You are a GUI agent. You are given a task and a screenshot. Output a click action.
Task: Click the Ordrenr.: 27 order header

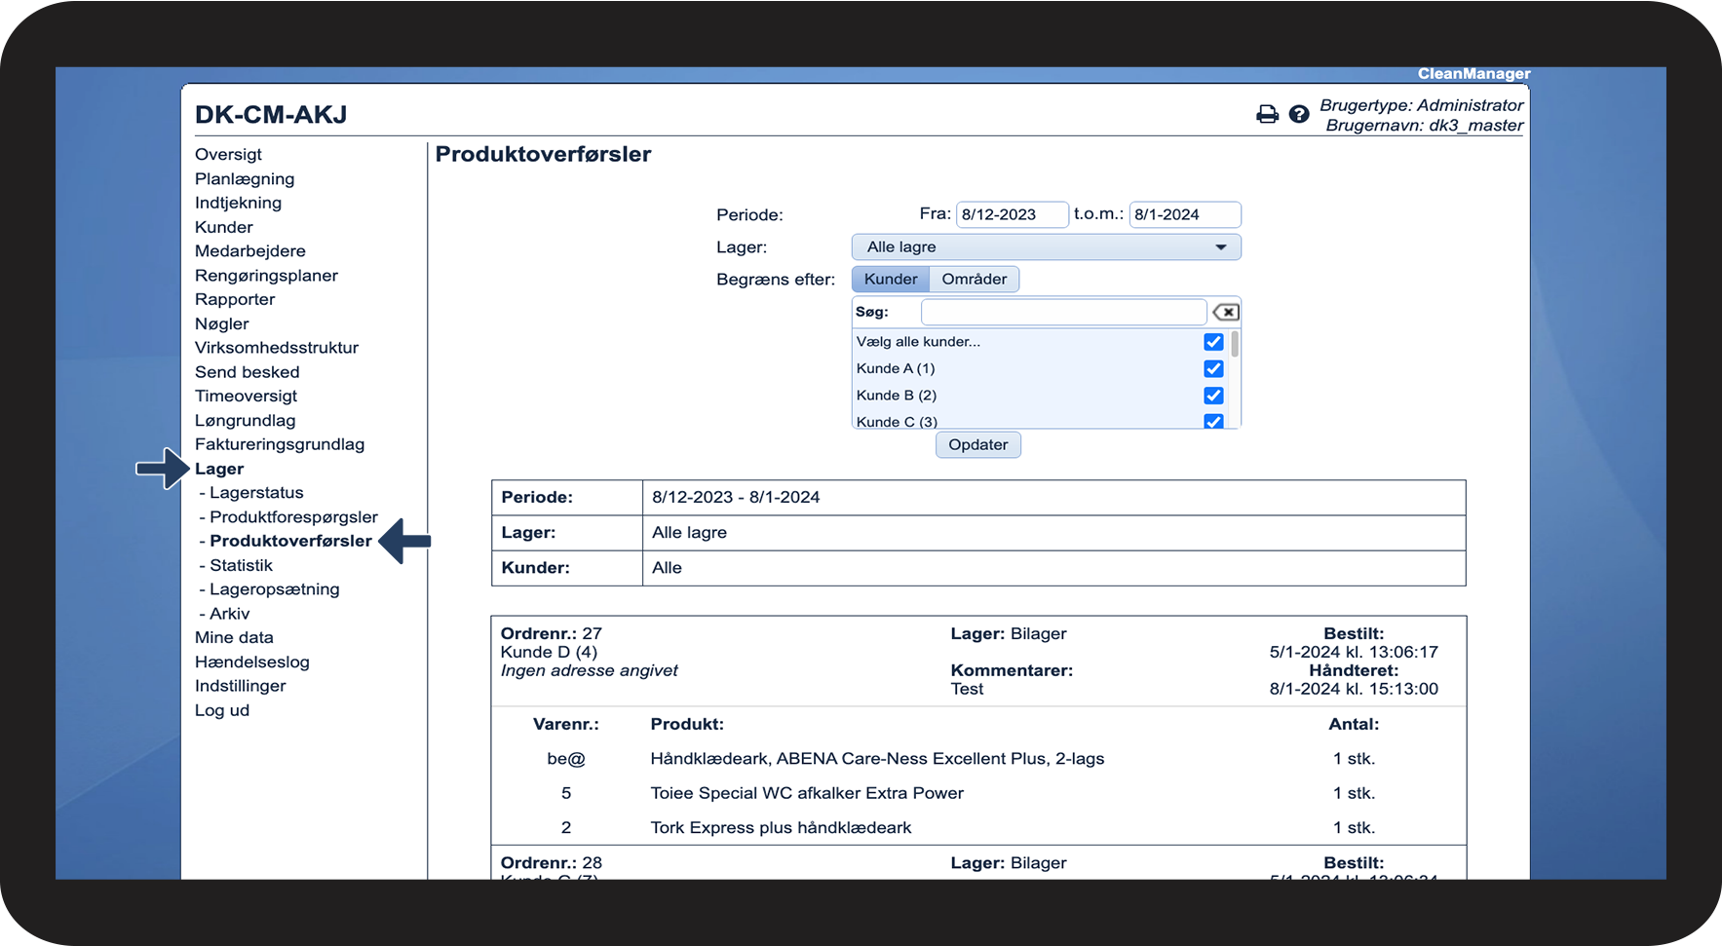click(552, 634)
